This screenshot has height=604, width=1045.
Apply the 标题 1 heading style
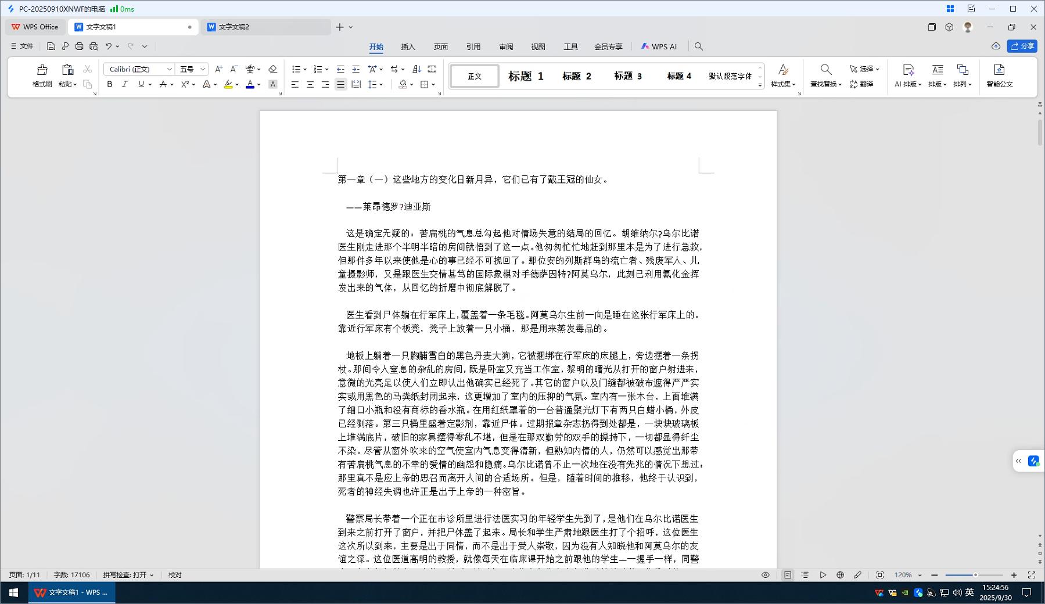(526, 76)
